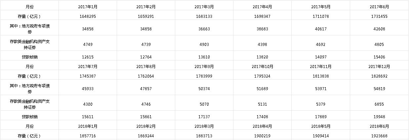Click the loan write-off value 15406
Viewport: 409px width, 140px height.
(380, 57)
